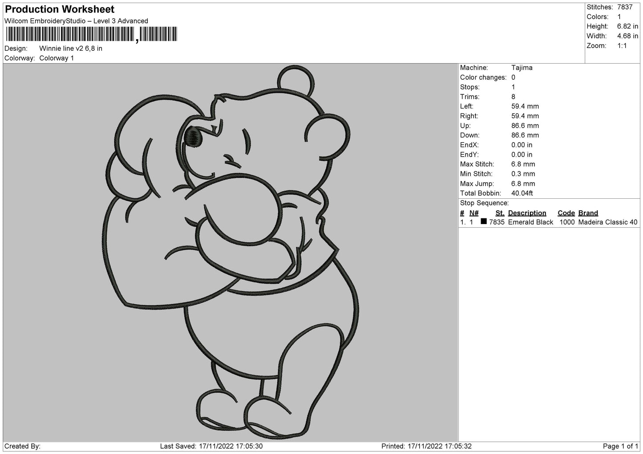Select the stitch count 7835 in stop row

497,222
